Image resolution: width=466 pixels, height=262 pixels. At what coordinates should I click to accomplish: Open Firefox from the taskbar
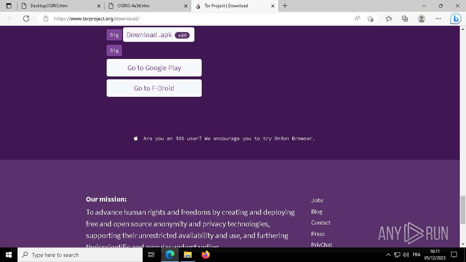point(205,255)
